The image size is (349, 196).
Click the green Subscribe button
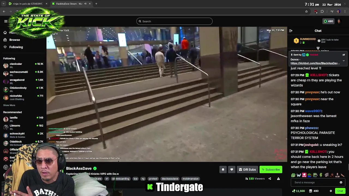click(x=271, y=170)
